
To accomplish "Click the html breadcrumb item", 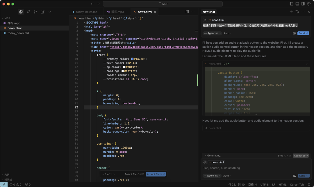I will [x=100, y=18].
